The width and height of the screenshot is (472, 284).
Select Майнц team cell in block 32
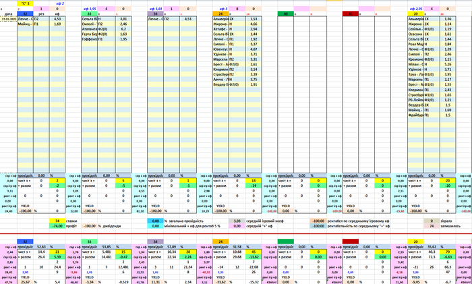click(x=25, y=24)
